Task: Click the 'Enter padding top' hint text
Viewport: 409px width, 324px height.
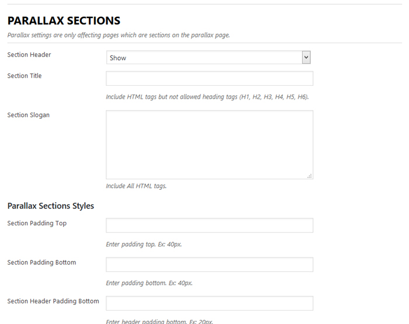Action: coord(144,245)
